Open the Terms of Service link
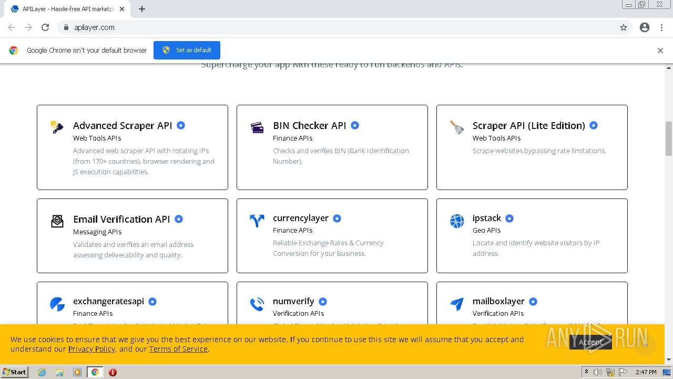 coord(178,349)
